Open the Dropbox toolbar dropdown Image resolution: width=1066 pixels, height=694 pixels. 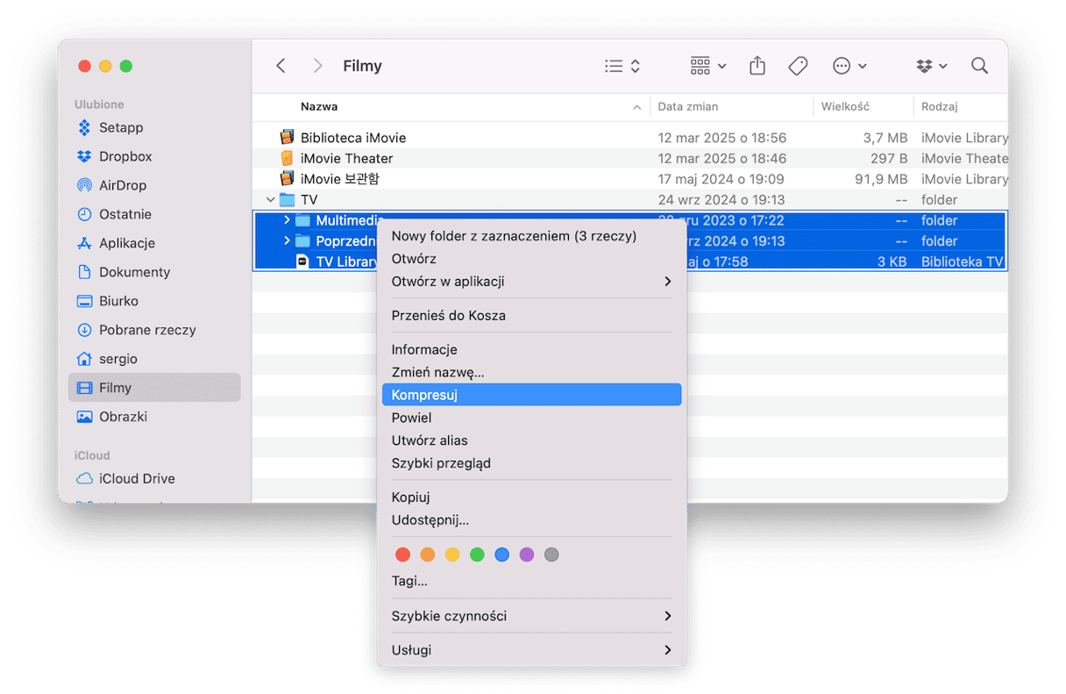(931, 66)
